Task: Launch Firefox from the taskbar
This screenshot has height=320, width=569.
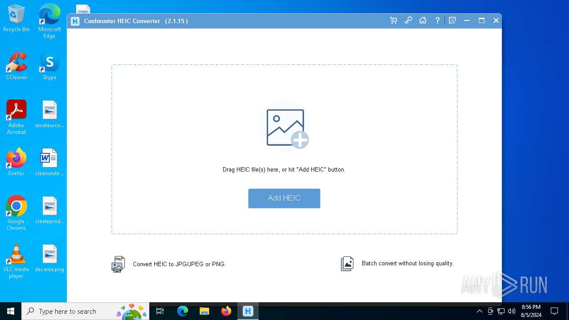Action: click(x=226, y=311)
